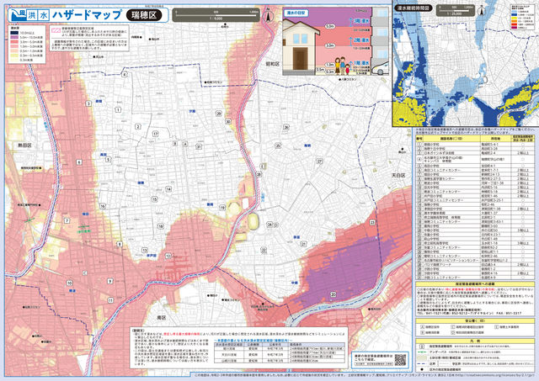Click shelter marker number 7 on the map
This screenshot has width=539, height=381.
point(67,220)
